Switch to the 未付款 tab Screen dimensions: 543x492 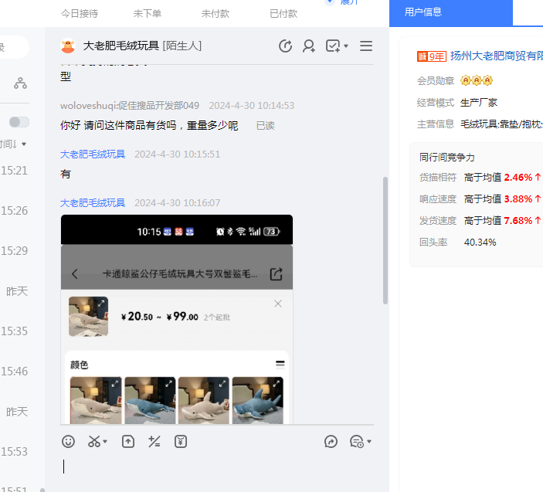click(x=215, y=14)
